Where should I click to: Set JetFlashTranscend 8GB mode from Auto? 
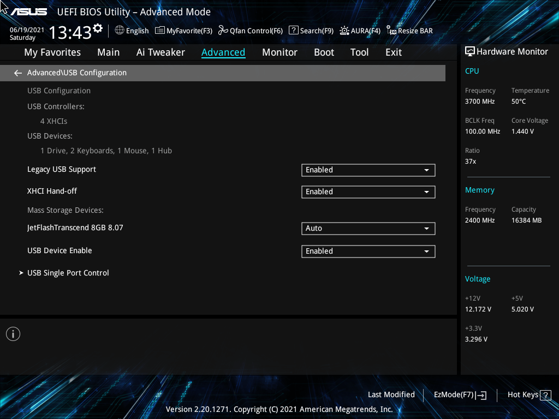(368, 228)
